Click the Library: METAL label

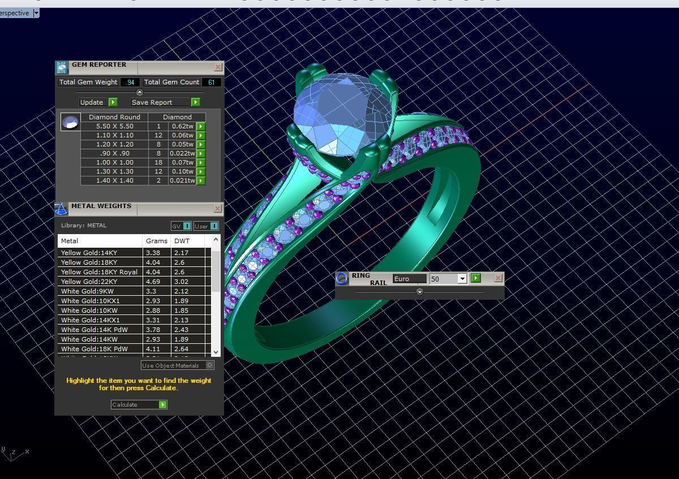point(84,226)
